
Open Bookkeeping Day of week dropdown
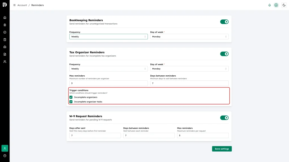pos(189,37)
